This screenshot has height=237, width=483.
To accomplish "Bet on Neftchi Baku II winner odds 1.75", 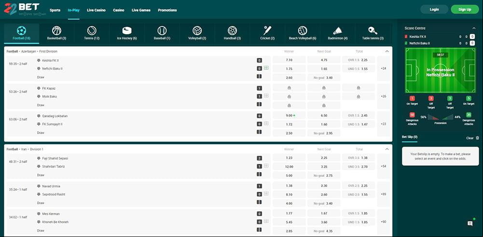I will (x=289, y=69).
